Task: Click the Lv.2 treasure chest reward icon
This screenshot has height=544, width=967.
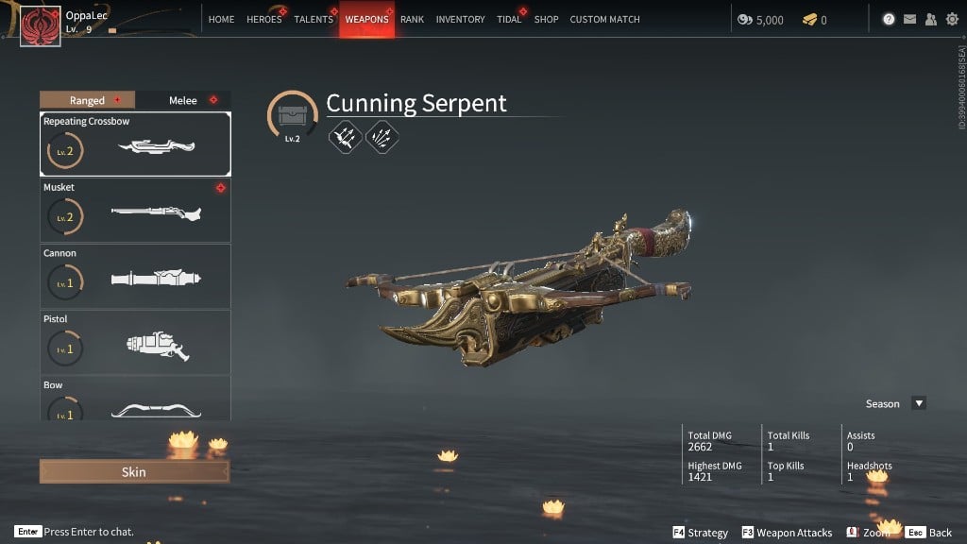Action: click(x=293, y=115)
